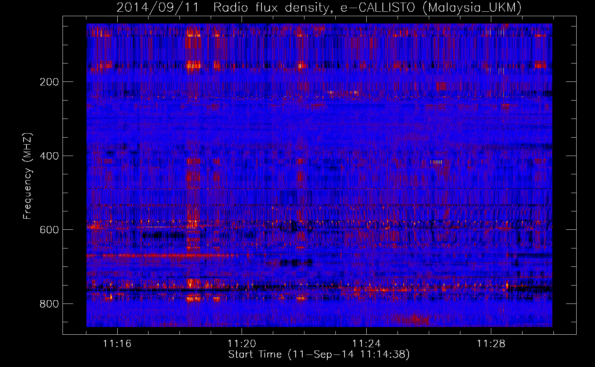
Task: Click the 400 frequency tick label
Action: click(49, 156)
